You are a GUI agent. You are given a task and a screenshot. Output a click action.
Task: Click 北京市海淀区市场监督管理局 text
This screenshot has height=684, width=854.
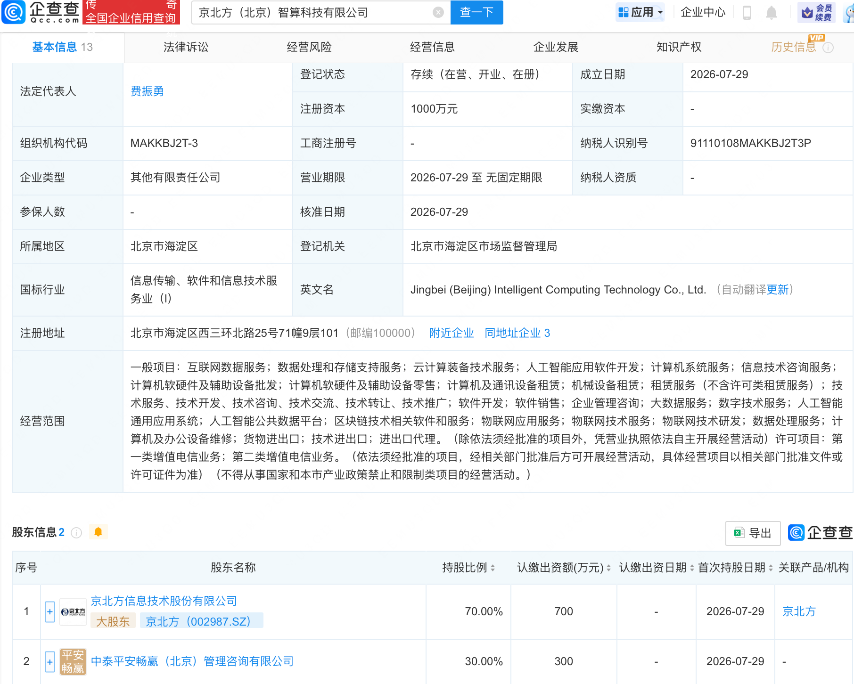point(484,246)
